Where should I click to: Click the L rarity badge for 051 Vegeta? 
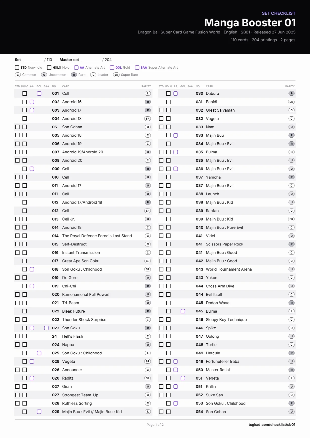pos(291,378)
